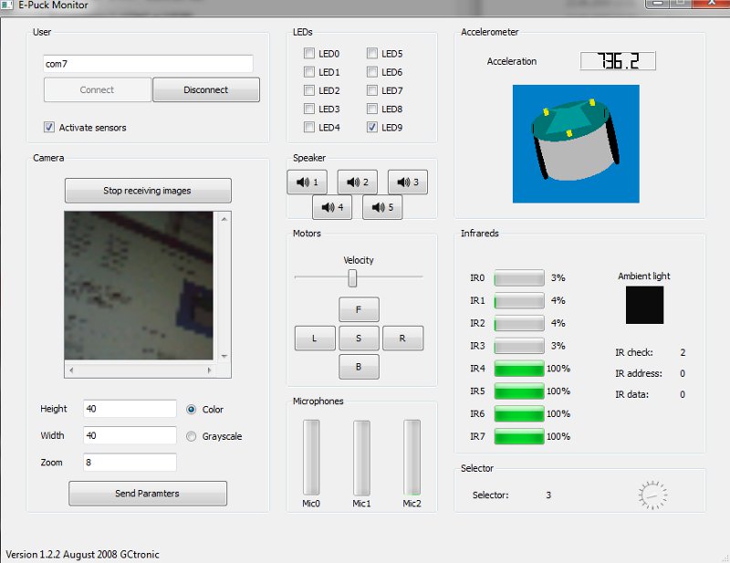730x563 pixels.
Task: Check the LED5 checkbox
Action: click(372, 54)
